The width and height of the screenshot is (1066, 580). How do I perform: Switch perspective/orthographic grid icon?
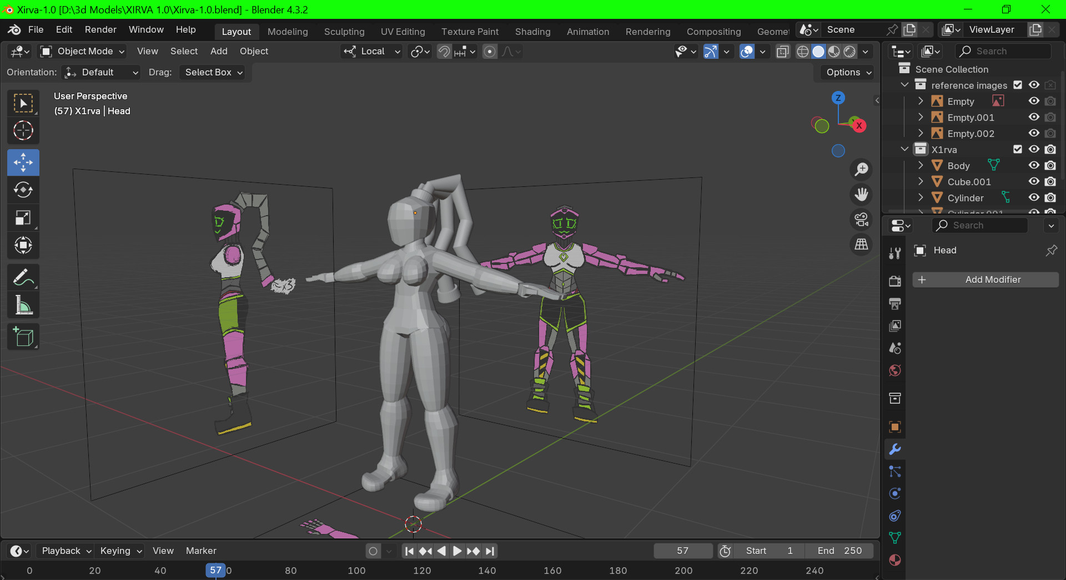tap(861, 245)
